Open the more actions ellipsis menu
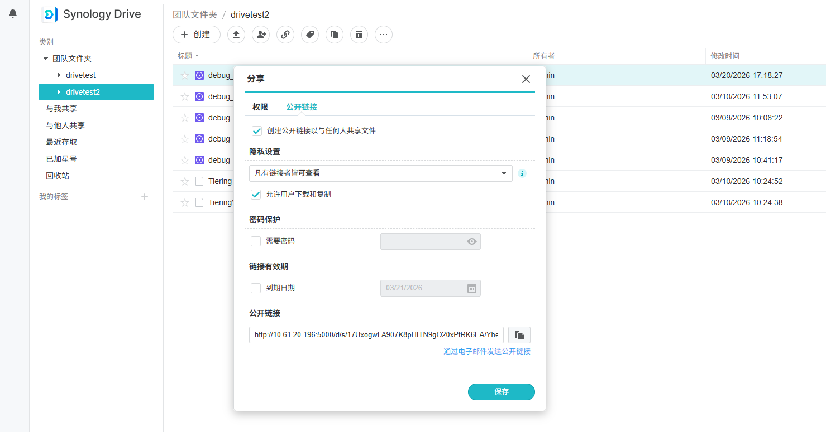The image size is (826, 432). click(384, 35)
